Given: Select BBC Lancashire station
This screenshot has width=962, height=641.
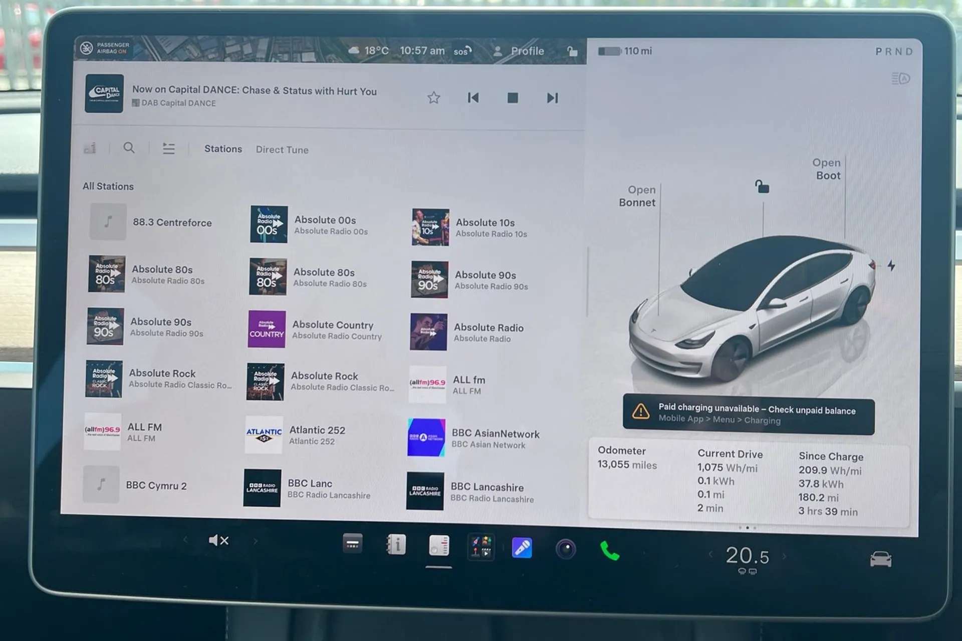Looking at the screenshot, I should [x=470, y=491].
